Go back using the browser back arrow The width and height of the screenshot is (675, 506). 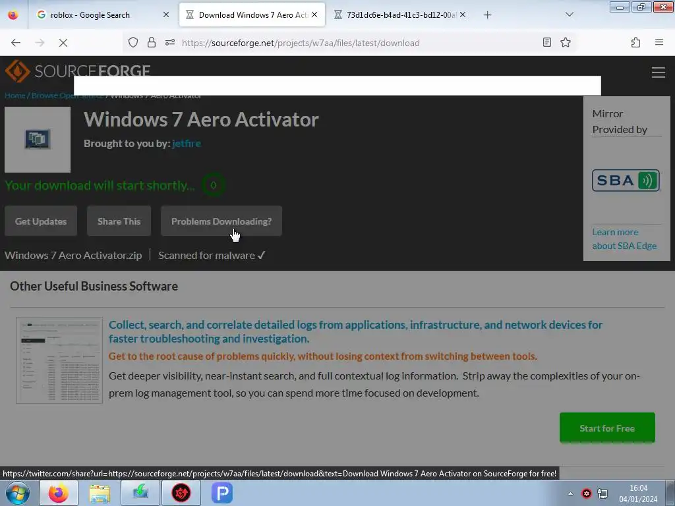pos(16,43)
